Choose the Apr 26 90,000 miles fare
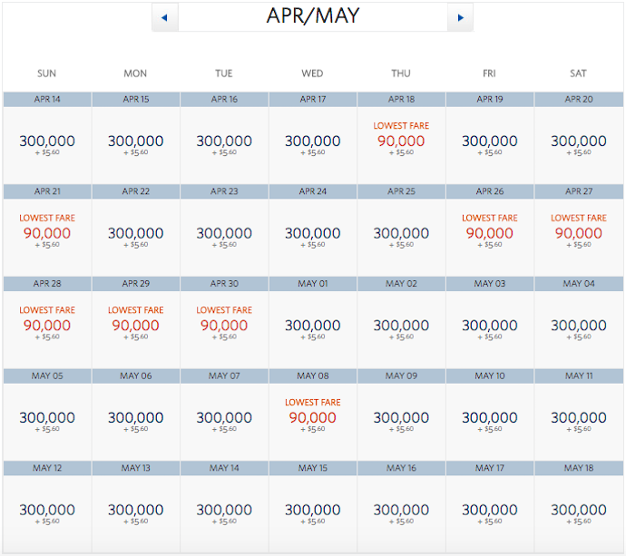This screenshot has height=556, width=626. tap(490, 233)
